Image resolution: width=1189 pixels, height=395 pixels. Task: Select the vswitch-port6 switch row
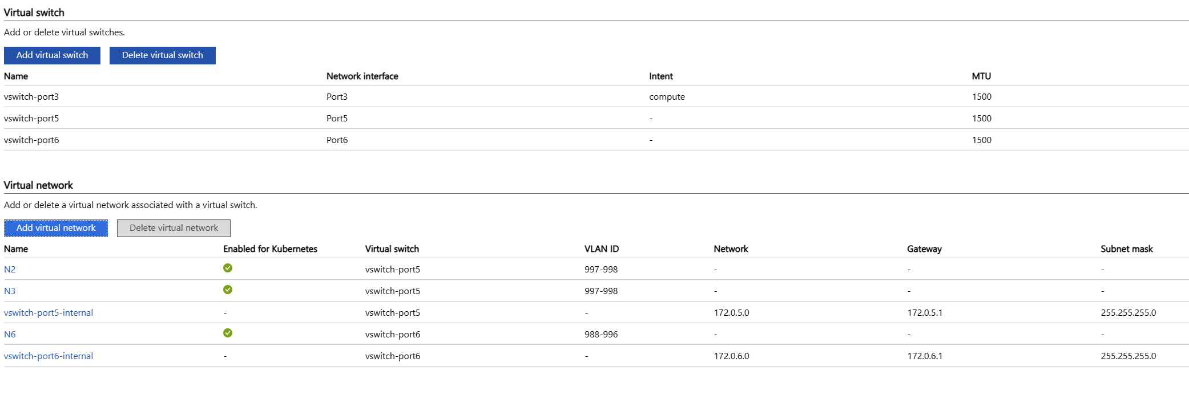[31, 140]
